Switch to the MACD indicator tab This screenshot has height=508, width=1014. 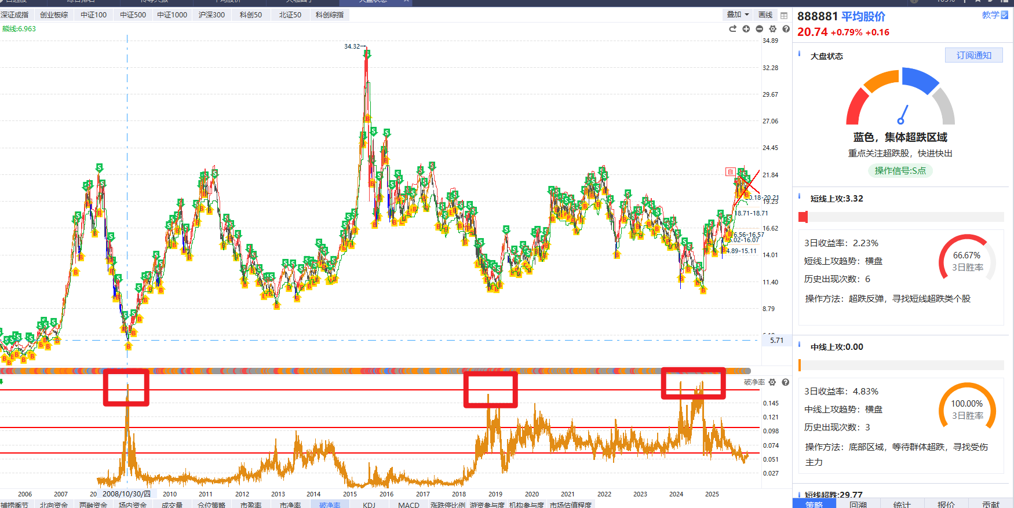coord(408,505)
